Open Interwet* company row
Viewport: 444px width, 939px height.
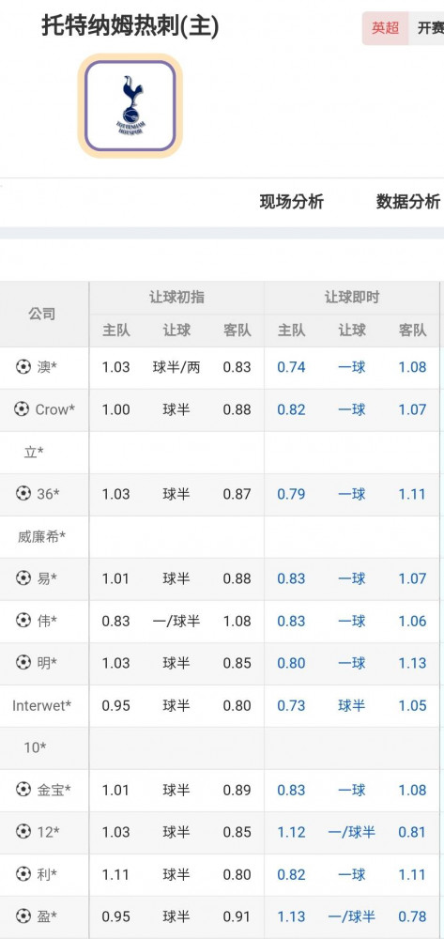click(222, 705)
